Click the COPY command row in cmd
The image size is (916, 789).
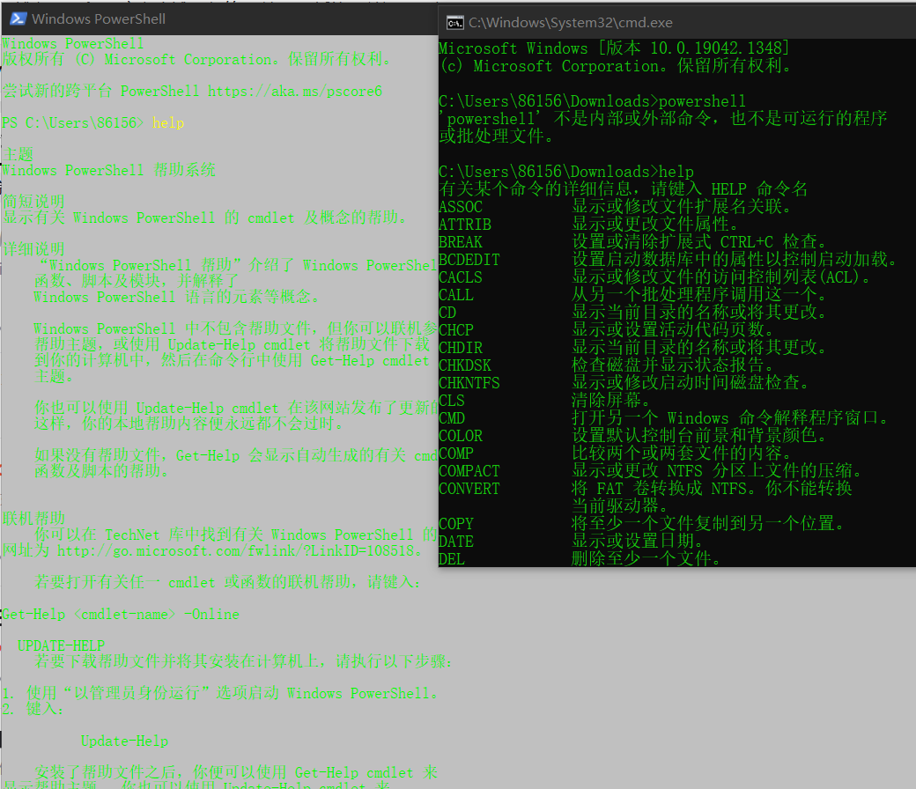click(641, 523)
